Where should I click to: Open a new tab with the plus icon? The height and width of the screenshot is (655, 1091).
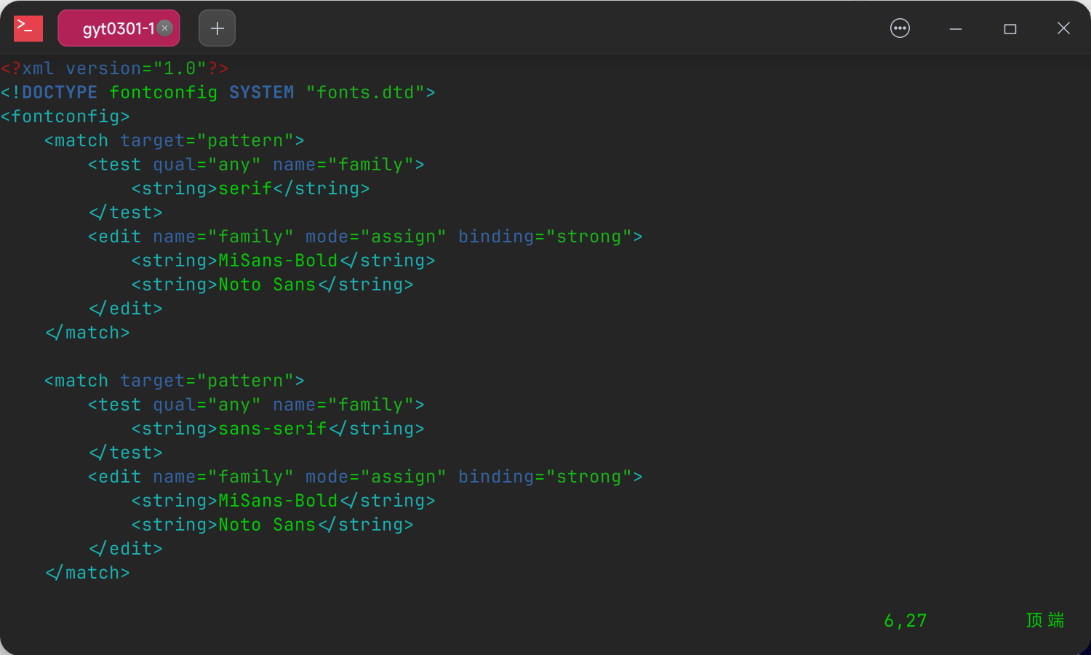coord(217,28)
